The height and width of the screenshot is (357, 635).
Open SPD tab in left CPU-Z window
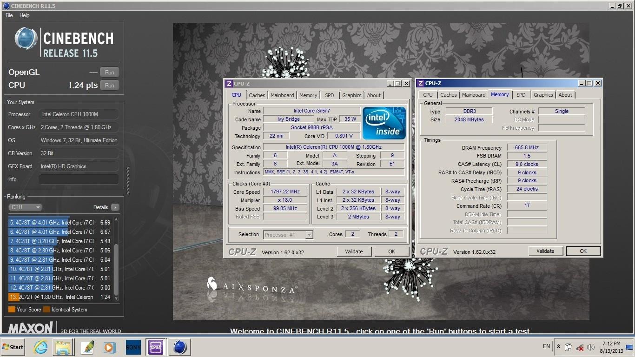(x=330, y=95)
